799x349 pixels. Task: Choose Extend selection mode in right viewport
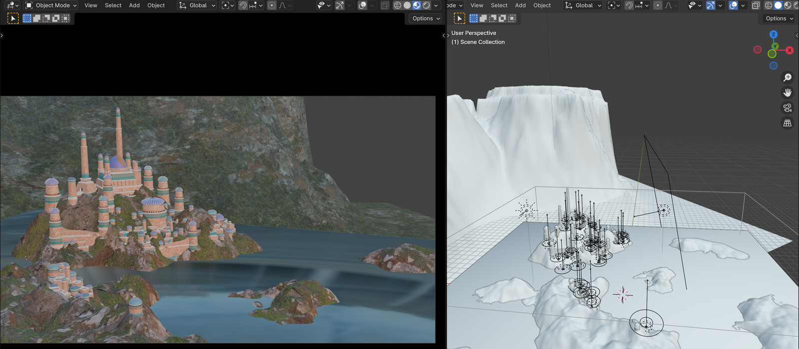[483, 18]
